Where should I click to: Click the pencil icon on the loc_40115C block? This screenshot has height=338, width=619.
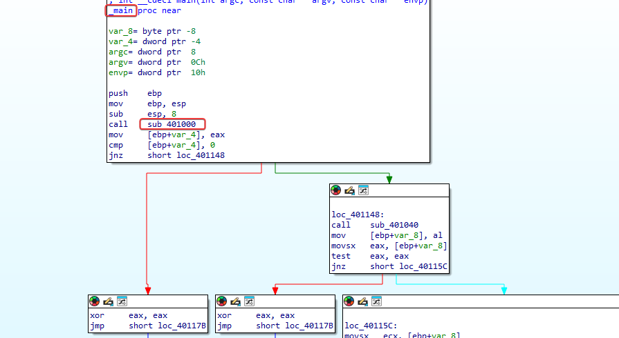point(362,301)
